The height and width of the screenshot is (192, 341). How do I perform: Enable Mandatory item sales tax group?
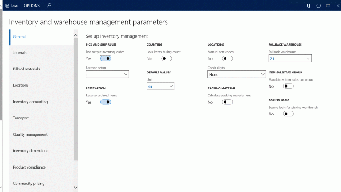point(288,86)
